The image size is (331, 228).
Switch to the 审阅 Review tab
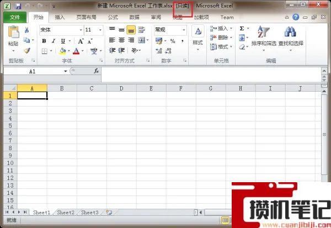click(156, 17)
